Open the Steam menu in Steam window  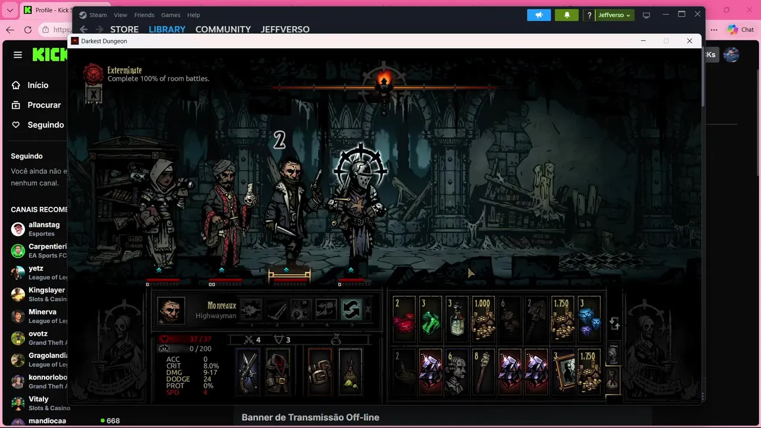pyautogui.click(x=98, y=15)
